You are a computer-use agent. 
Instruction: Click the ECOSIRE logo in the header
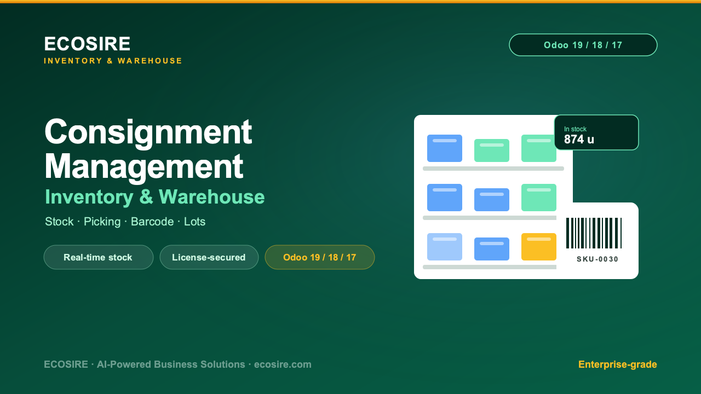click(87, 44)
